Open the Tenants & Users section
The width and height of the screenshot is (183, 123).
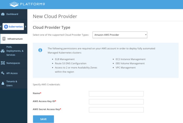14,83
